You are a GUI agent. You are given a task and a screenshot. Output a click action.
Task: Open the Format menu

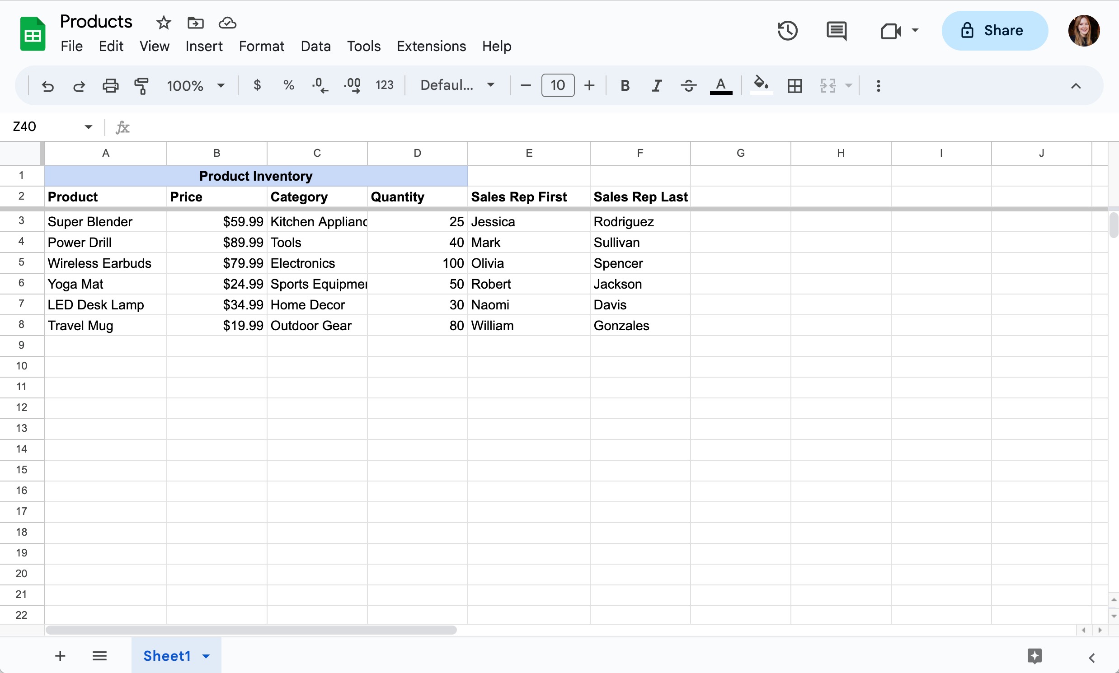262,46
